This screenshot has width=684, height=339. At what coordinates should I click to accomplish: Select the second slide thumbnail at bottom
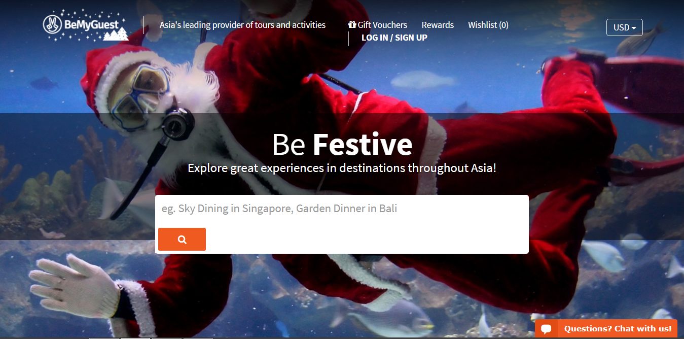coord(135,338)
